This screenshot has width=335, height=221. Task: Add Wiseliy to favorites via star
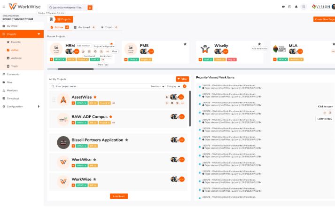tap(259, 44)
